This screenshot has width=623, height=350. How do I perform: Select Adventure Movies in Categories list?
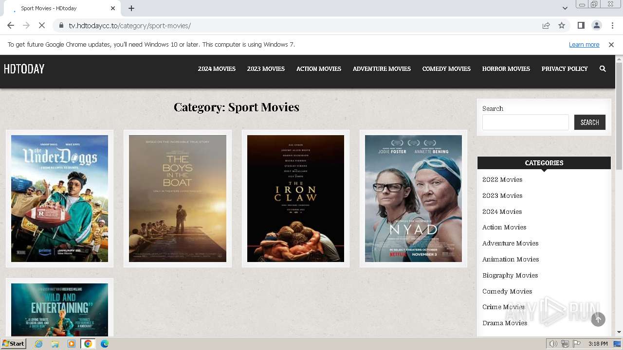[510, 243]
